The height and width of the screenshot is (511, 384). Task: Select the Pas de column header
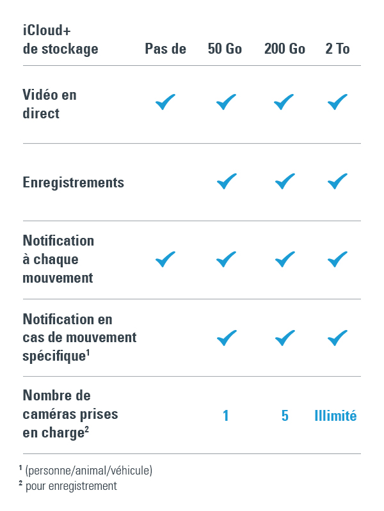pyautogui.click(x=165, y=49)
